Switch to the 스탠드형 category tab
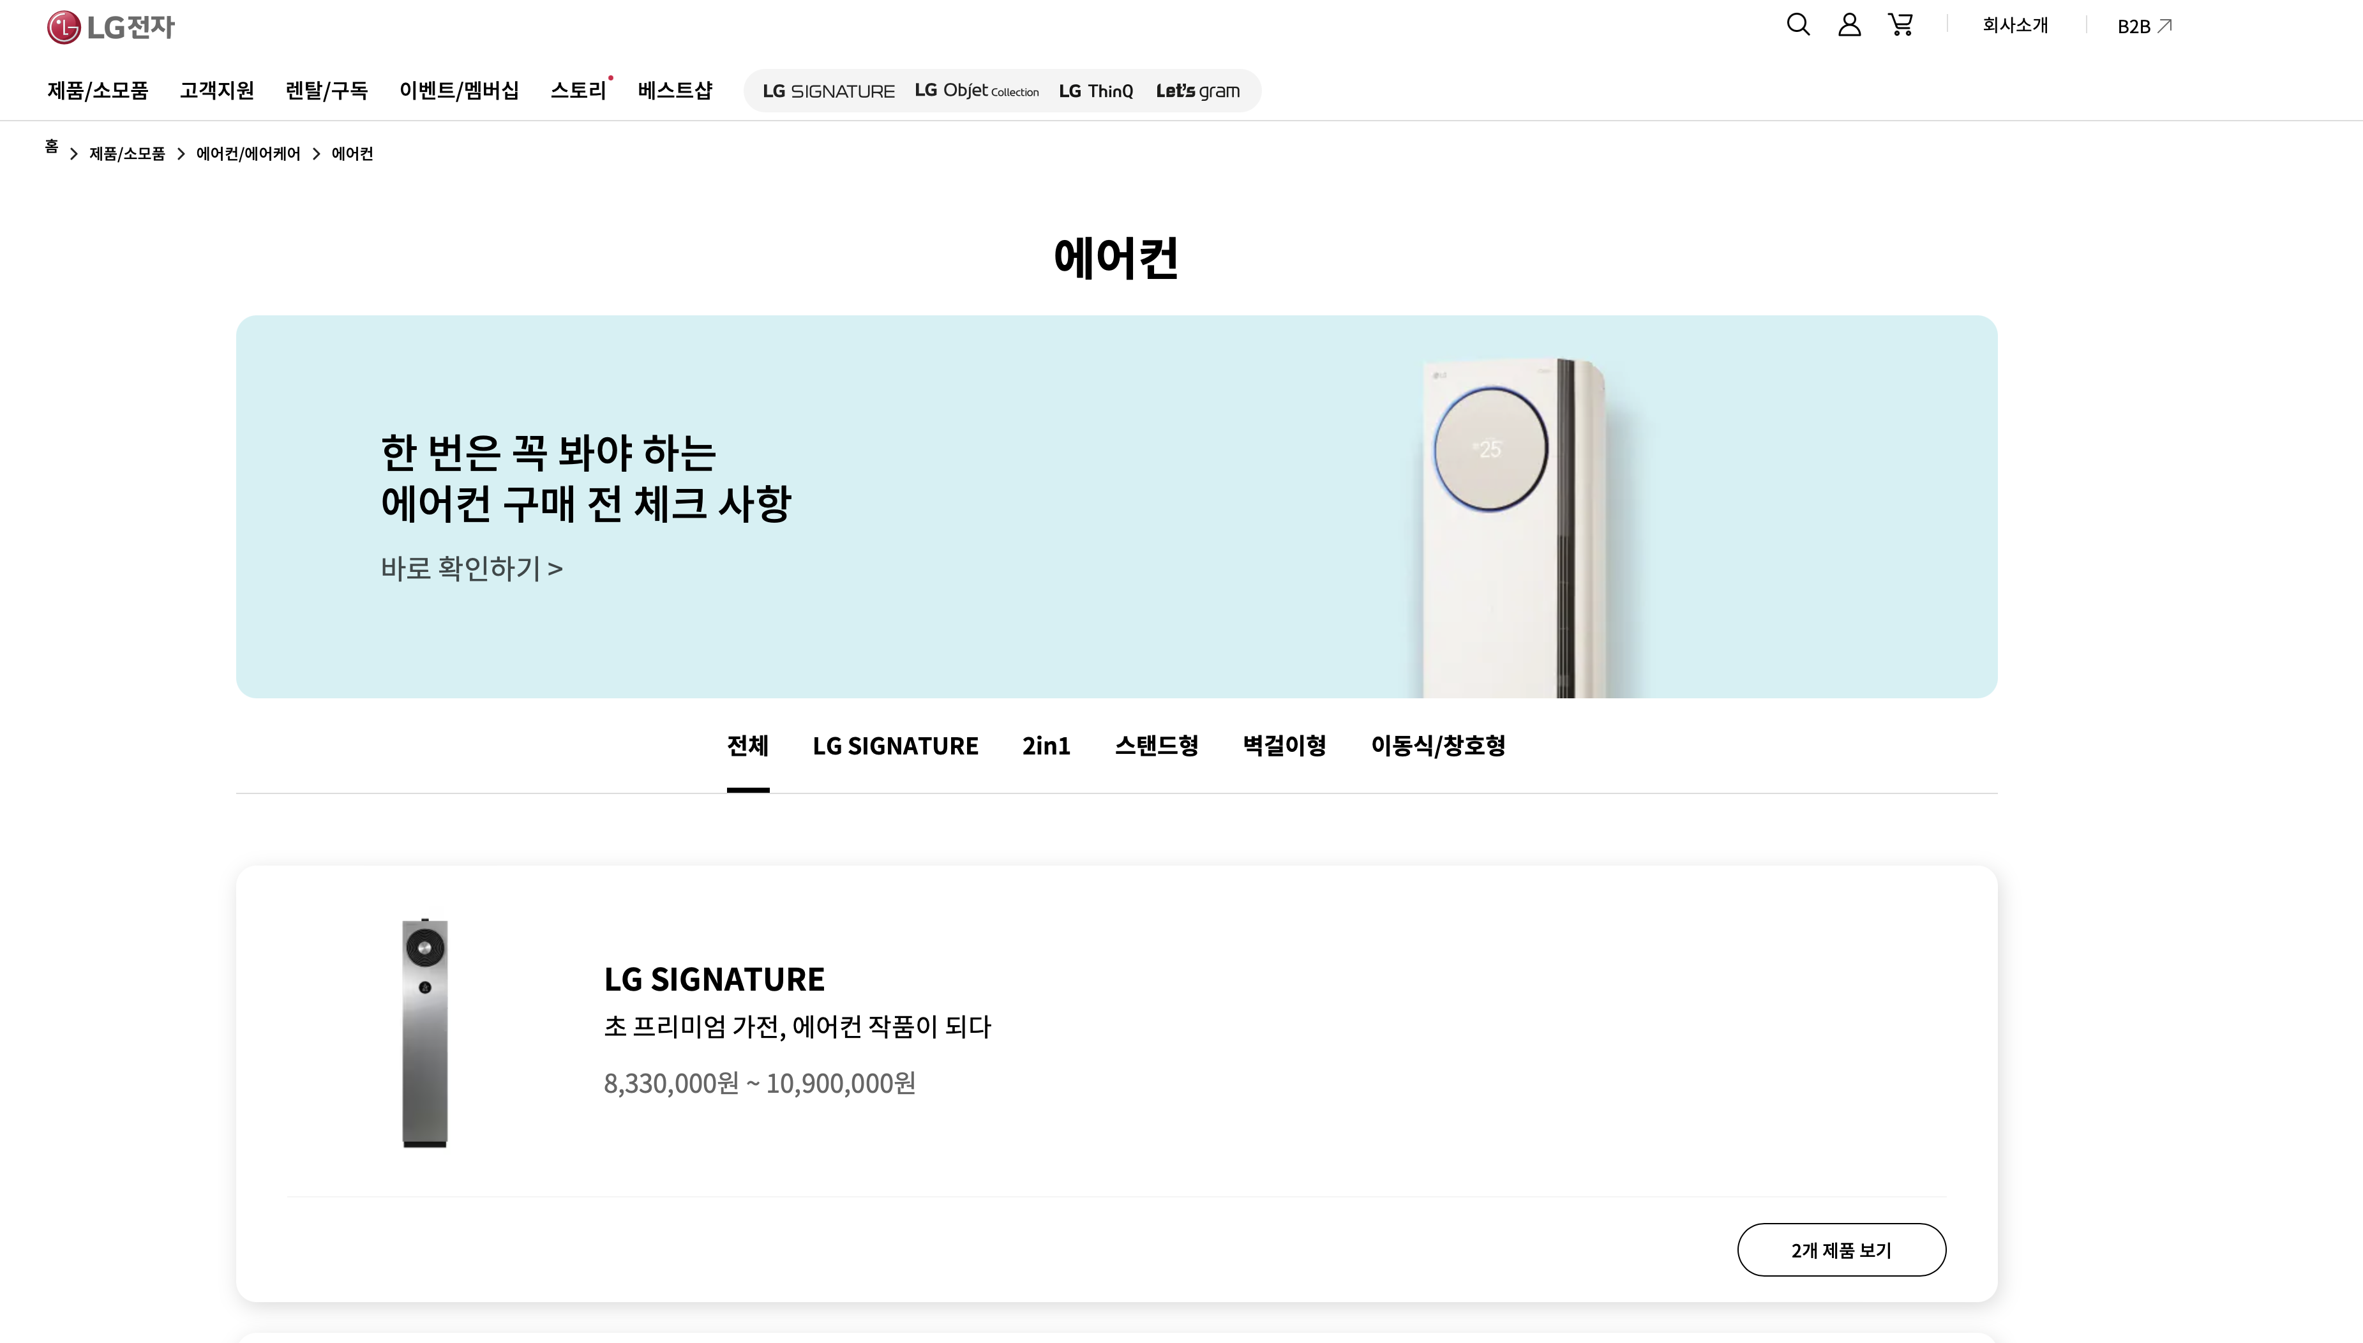Screen dimensions: 2363x1343 (x=1157, y=746)
